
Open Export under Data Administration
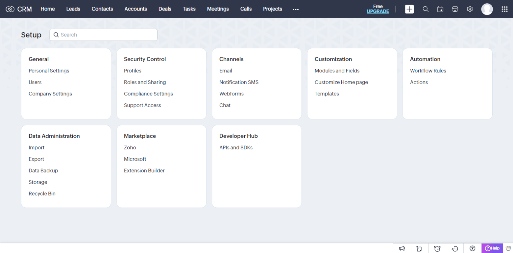click(x=37, y=159)
